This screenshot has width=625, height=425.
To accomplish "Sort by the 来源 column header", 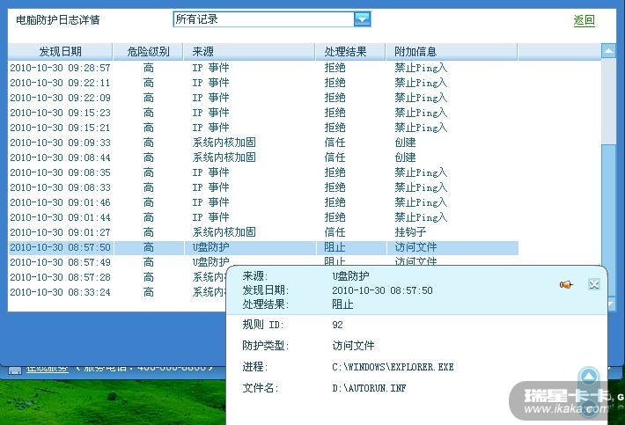I will [249, 51].
